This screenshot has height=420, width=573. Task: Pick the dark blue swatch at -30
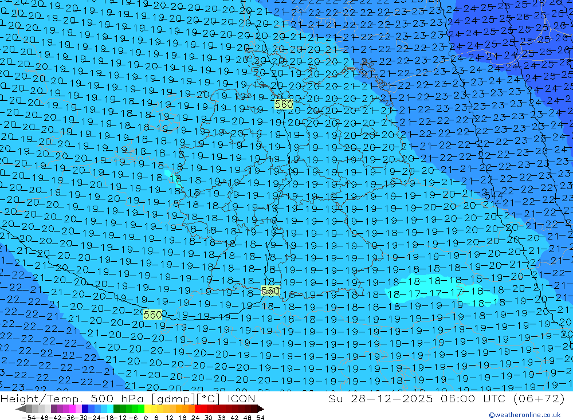(x=85, y=409)
